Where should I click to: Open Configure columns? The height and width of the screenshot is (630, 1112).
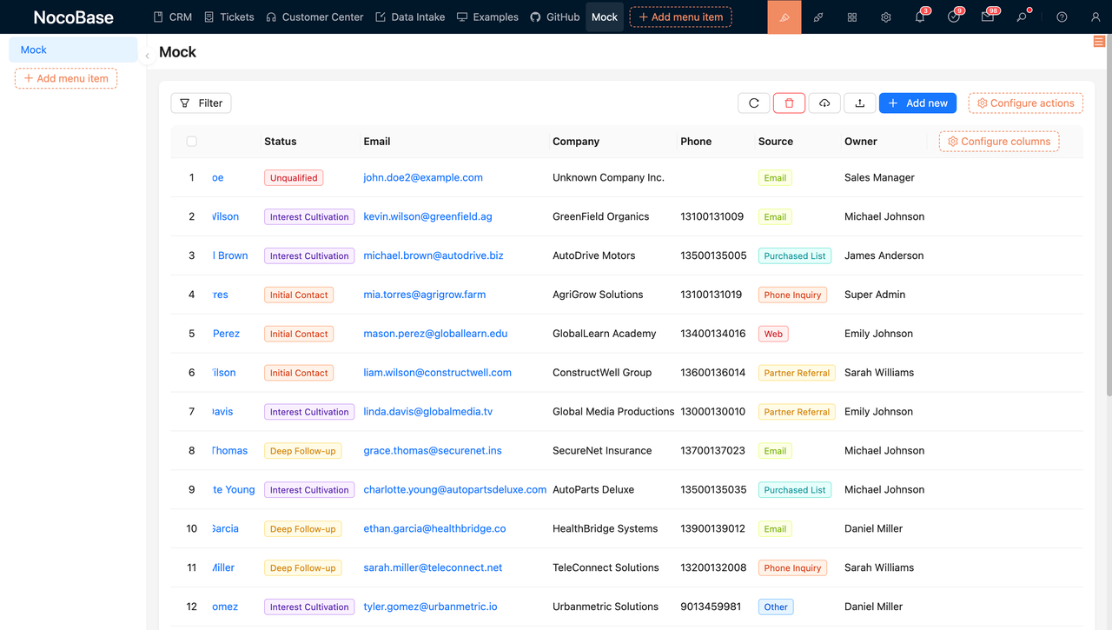999,142
